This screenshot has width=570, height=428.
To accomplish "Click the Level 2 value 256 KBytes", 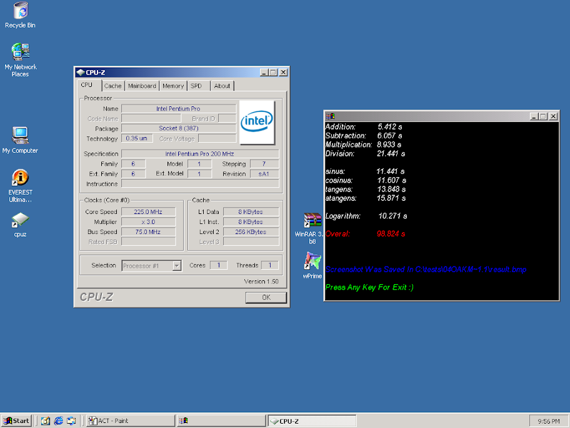I will tap(251, 232).
